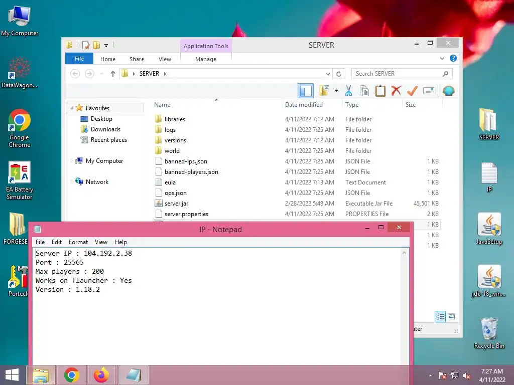Click the orange checkmark Properties icon
The height and width of the screenshot is (385, 514).
[412, 91]
